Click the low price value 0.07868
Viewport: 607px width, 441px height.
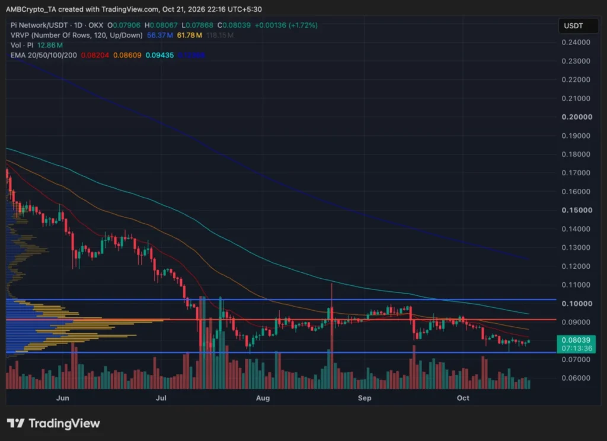[x=199, y=25]
